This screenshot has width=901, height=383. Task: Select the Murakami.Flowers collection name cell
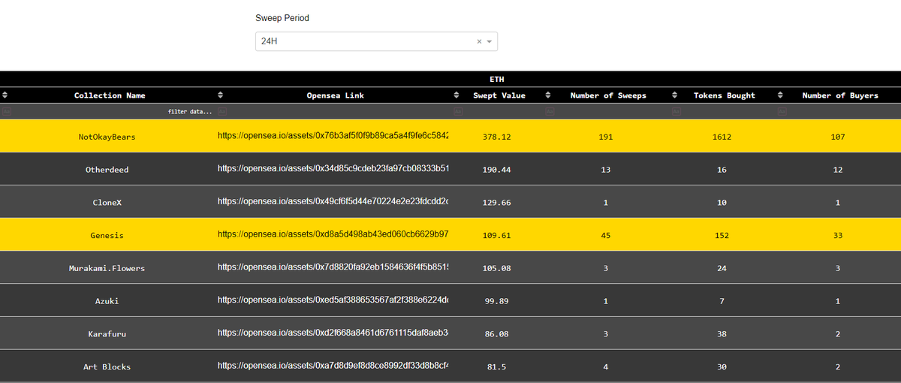pos(107,268)
